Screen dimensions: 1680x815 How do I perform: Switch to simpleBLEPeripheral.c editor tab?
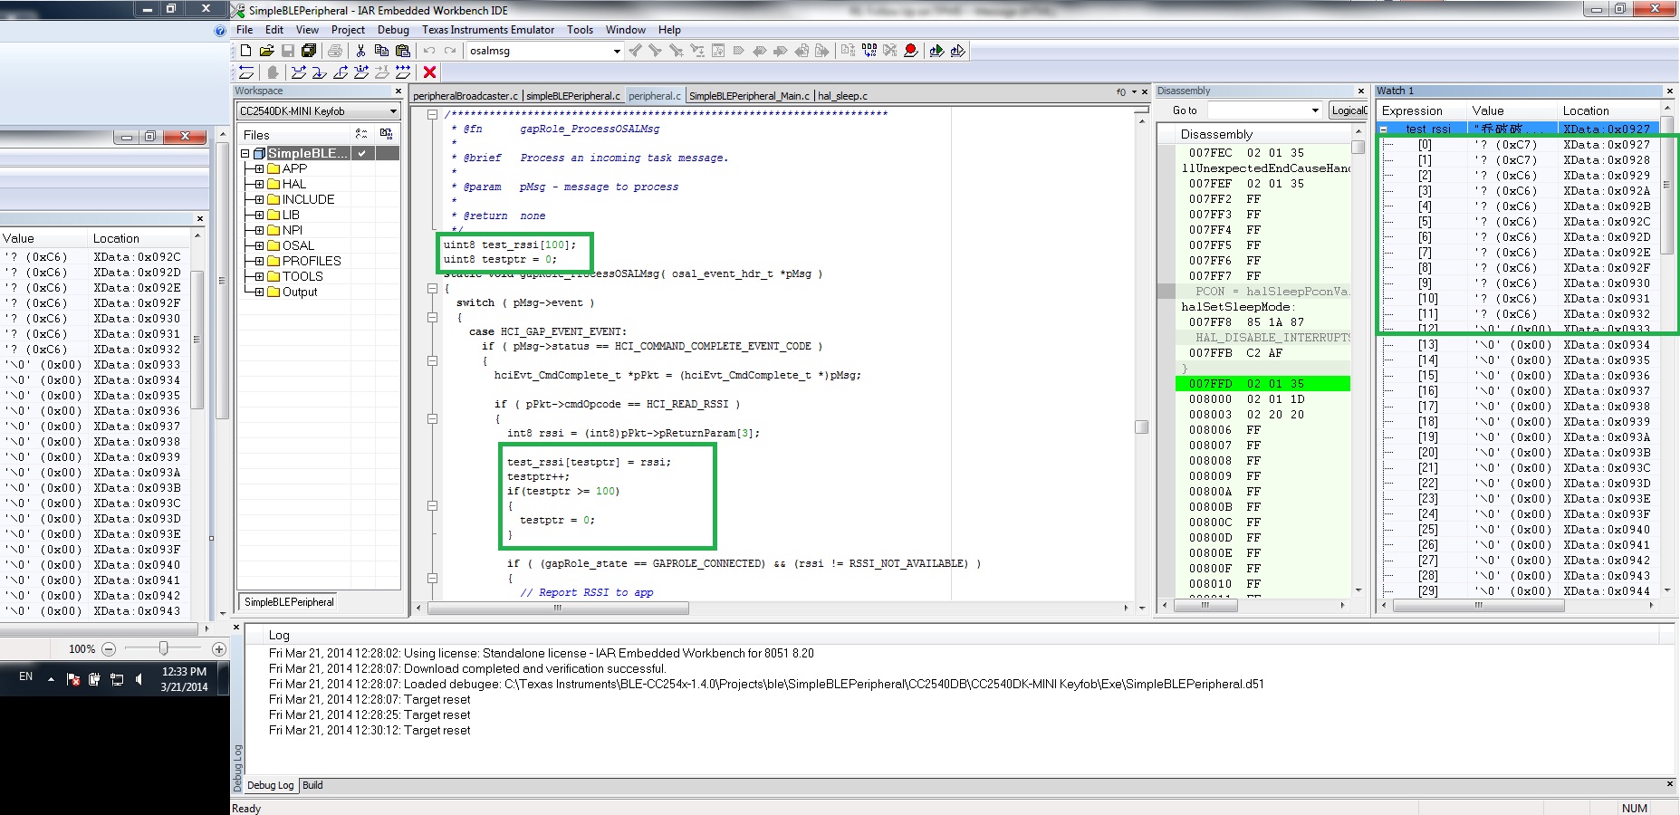pos(573,96)
